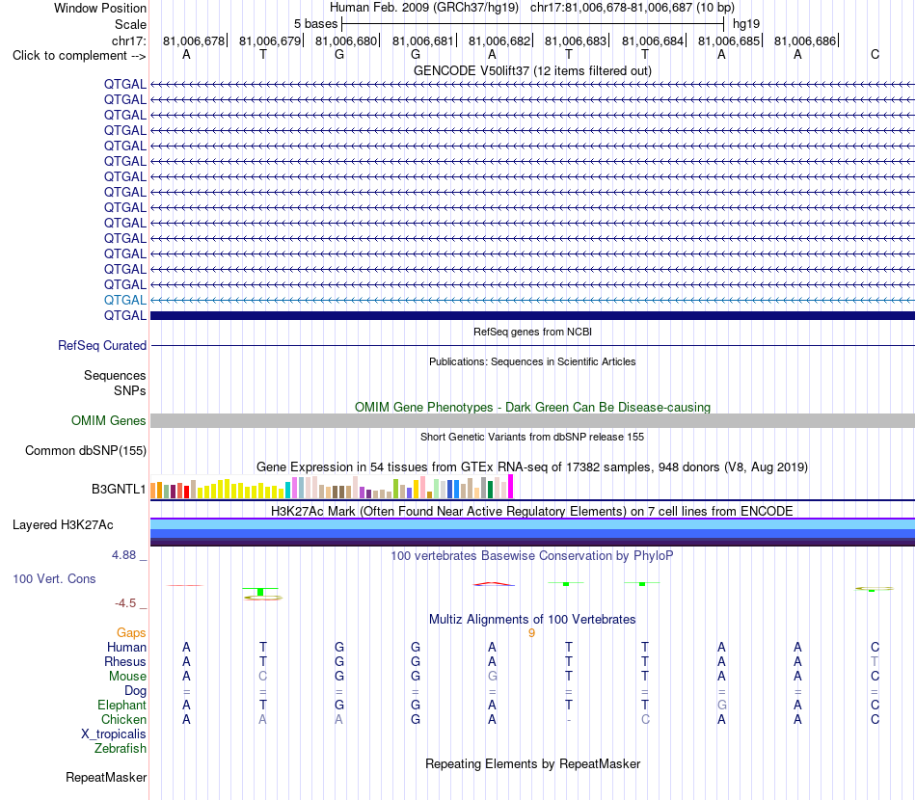Click the -4.5 PhyloP lower scale value
Viewport: 916px width, 800px height.
[x=125, y=603]
